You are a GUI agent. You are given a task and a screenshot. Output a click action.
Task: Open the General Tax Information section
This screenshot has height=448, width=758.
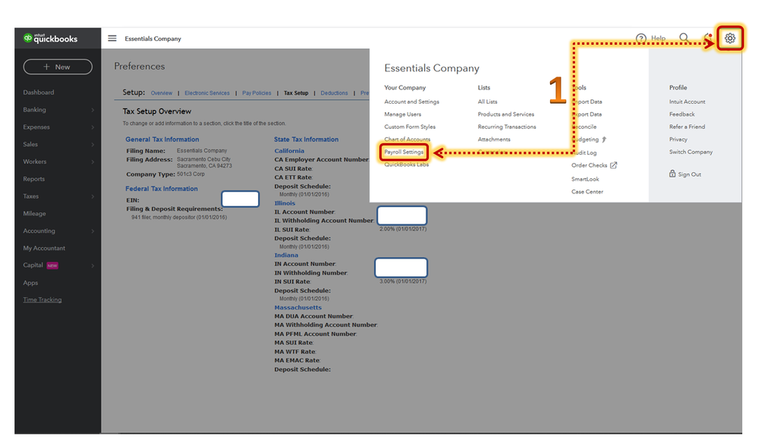click(162, 139)
